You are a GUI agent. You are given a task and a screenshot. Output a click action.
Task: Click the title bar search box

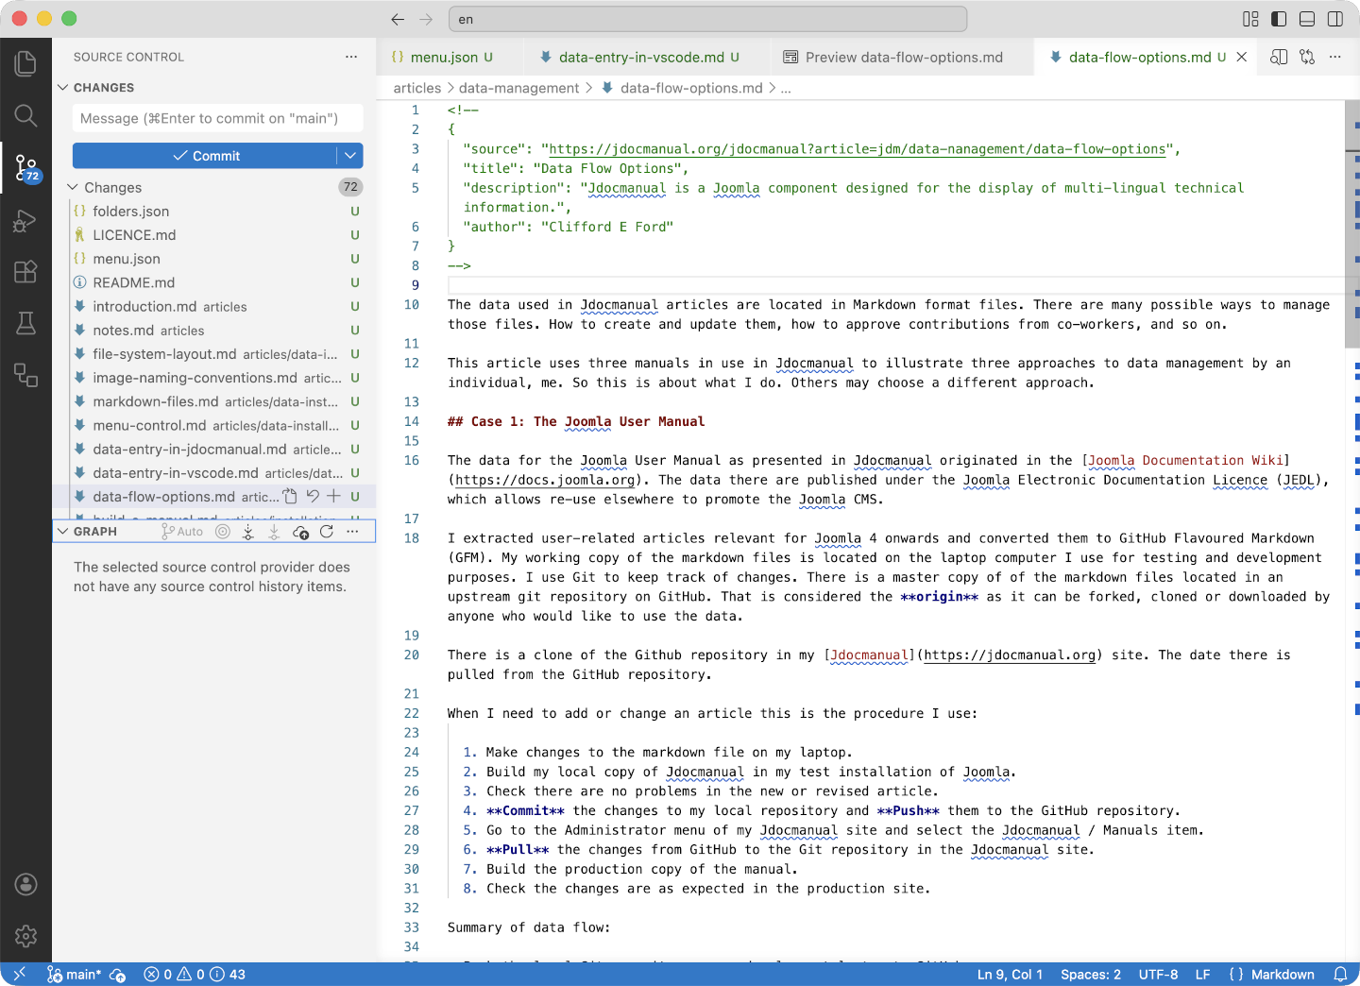coord(708,19)
